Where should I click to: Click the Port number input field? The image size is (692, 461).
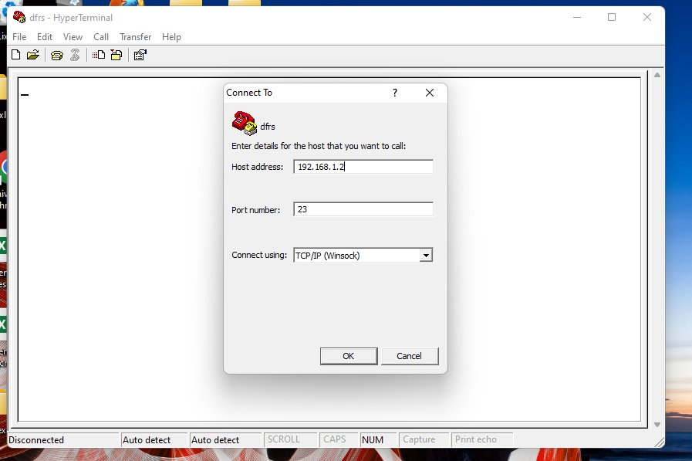(x=363, y=209)
